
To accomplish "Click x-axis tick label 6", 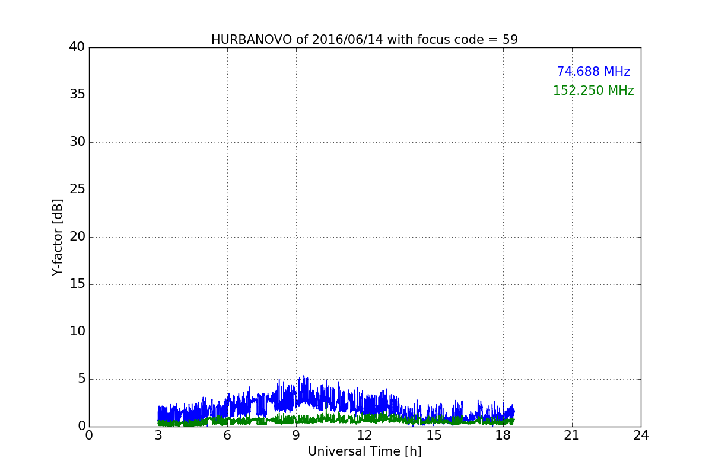I will (227, 435).
